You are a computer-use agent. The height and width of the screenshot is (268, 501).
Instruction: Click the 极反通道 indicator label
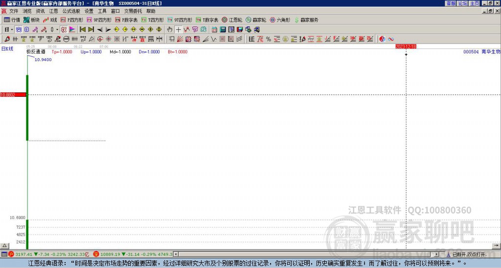coord(36,52)
